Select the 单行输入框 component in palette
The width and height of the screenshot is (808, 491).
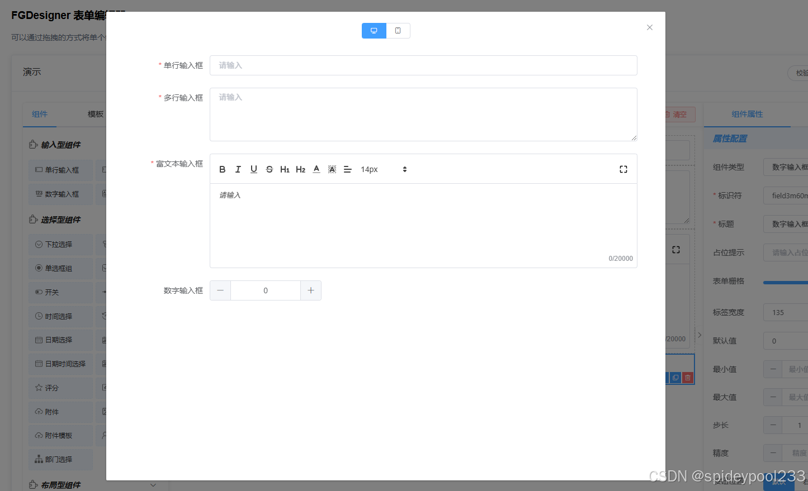click(60, 170)
